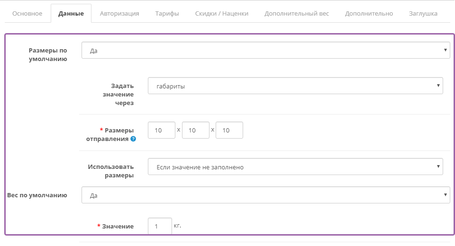
Task: Click the Размеры по умолчанию label
Action: click(x=48, y=54)
